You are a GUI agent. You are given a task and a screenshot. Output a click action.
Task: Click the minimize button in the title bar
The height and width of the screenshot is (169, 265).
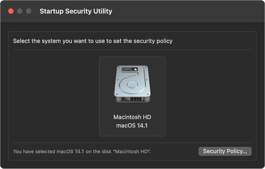(x=19, y=11)
